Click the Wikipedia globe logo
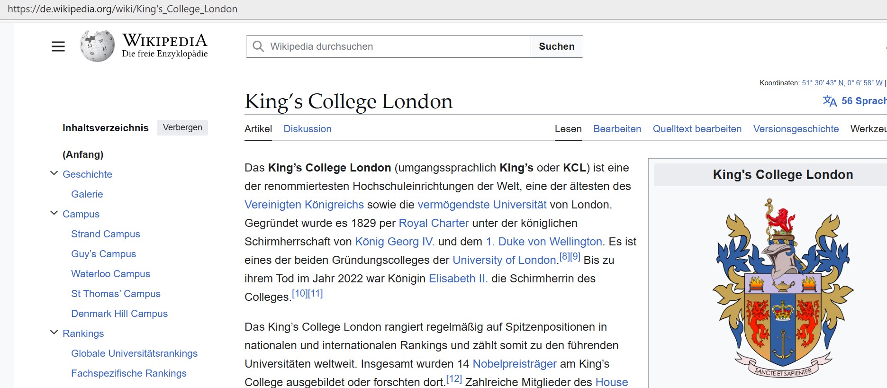The height and width of the screenshot is (388, 887). [x=97, y=46]
